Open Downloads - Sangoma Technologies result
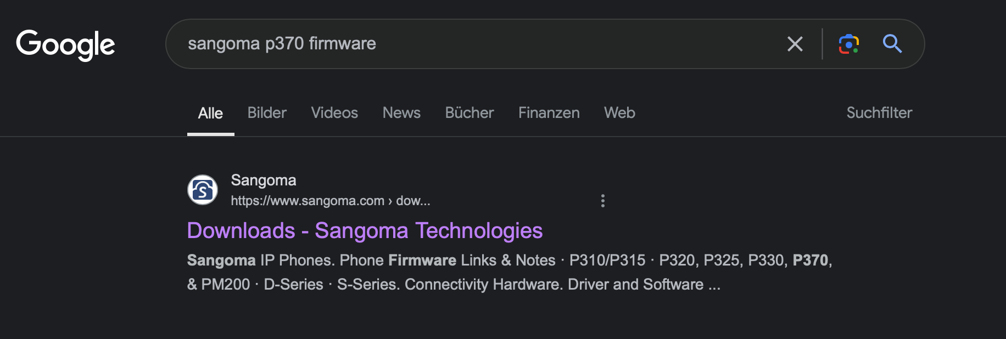 pos(365,231)
